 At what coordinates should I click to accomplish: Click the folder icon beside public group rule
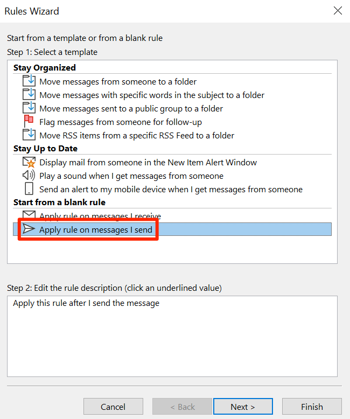tap(29, 108)
